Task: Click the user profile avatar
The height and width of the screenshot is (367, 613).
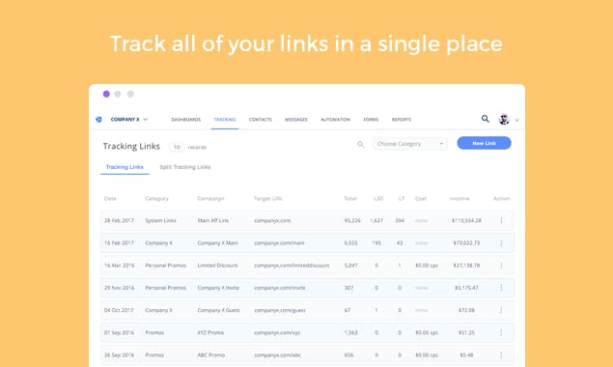Action: pyautogui.click(x=504, y=120)
